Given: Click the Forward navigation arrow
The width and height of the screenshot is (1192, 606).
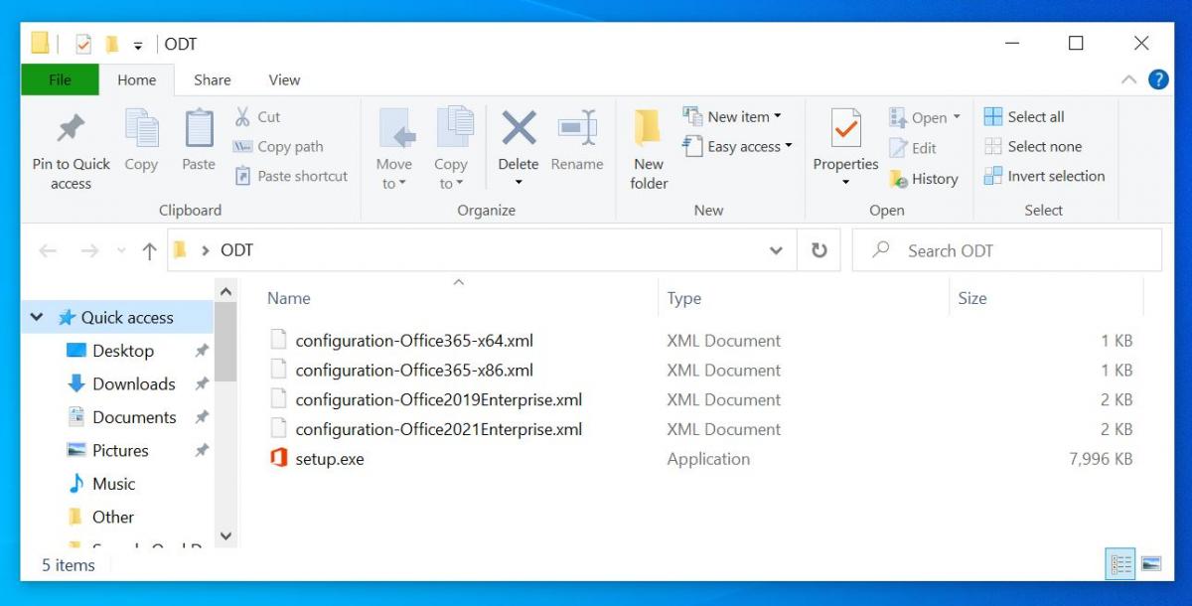Looking at the screenshot, I should click(x=89, y=251).
